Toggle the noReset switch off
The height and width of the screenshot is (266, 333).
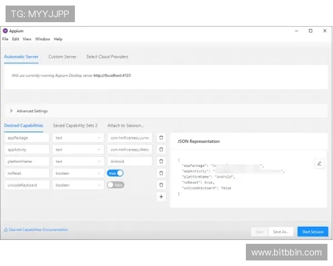tap(115, 173)
